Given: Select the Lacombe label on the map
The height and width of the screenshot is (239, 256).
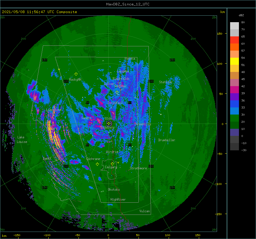Looking at the screenshot, I should click(x=123, y=71).
